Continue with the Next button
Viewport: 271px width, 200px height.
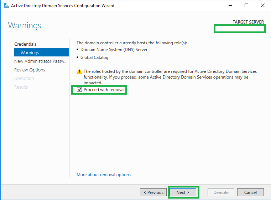point(183,192)
